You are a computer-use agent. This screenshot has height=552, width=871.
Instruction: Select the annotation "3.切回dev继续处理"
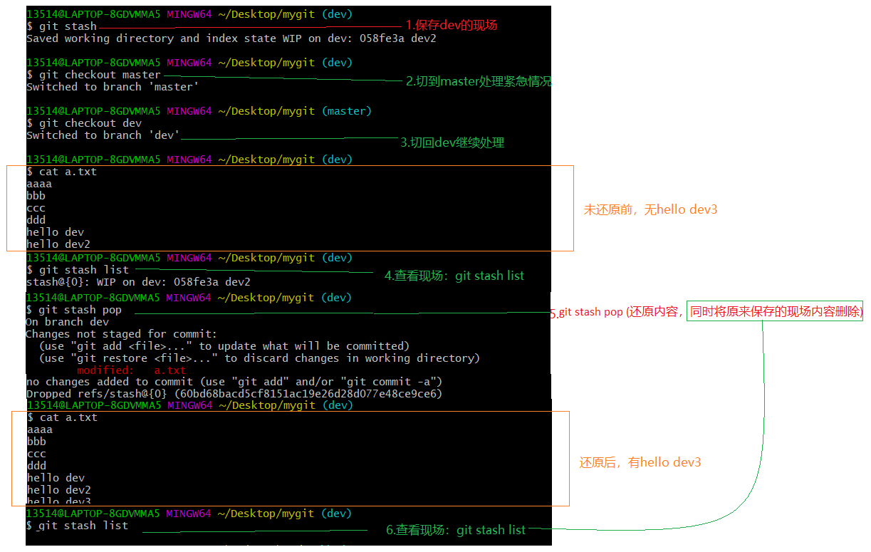pyautogui.click(x=452, y=142)
